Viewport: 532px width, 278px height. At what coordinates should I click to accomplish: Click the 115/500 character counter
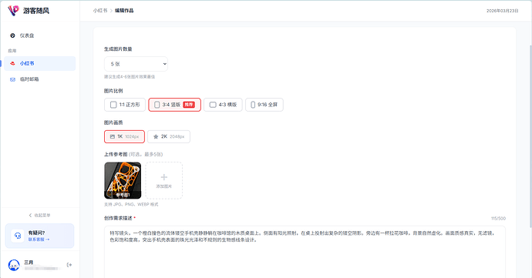pos(498,219)
